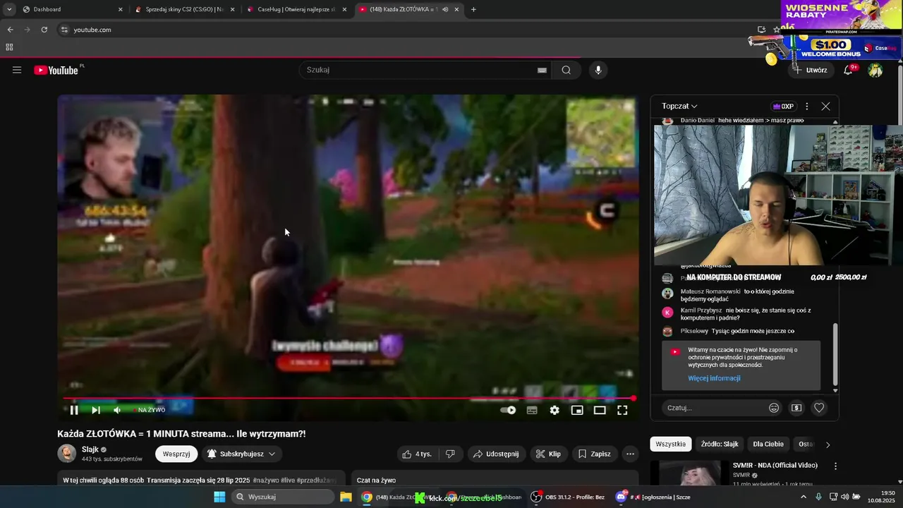This screenshot has width=903, height=508.
Task: Click the 0XP points badge in chat
Action: point(783,107)
